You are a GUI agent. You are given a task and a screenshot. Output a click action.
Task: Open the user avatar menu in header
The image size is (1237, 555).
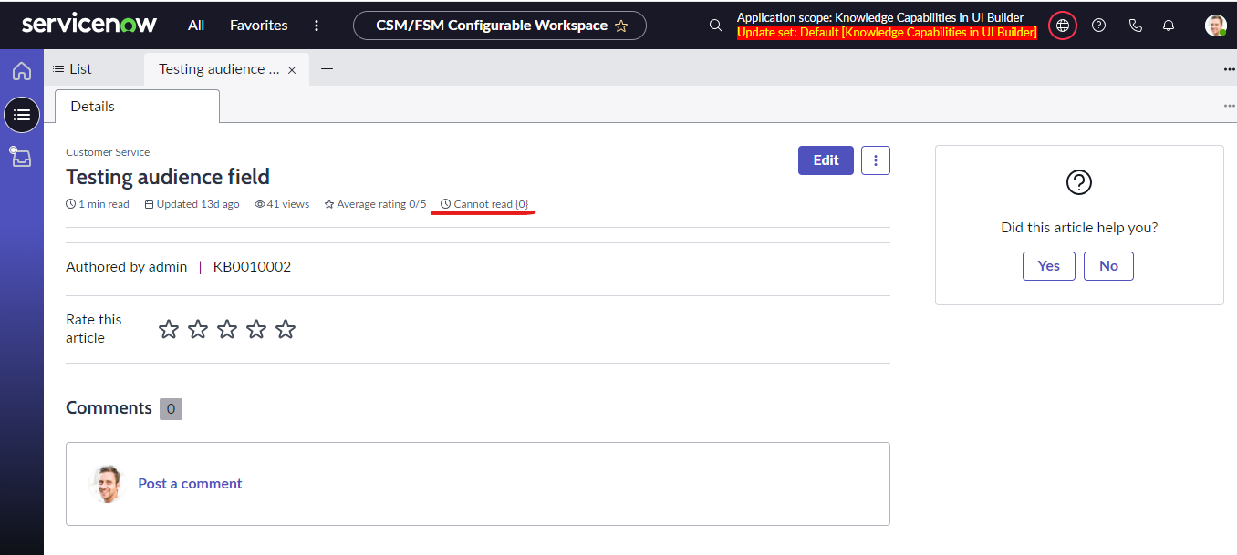point(1215,26)
